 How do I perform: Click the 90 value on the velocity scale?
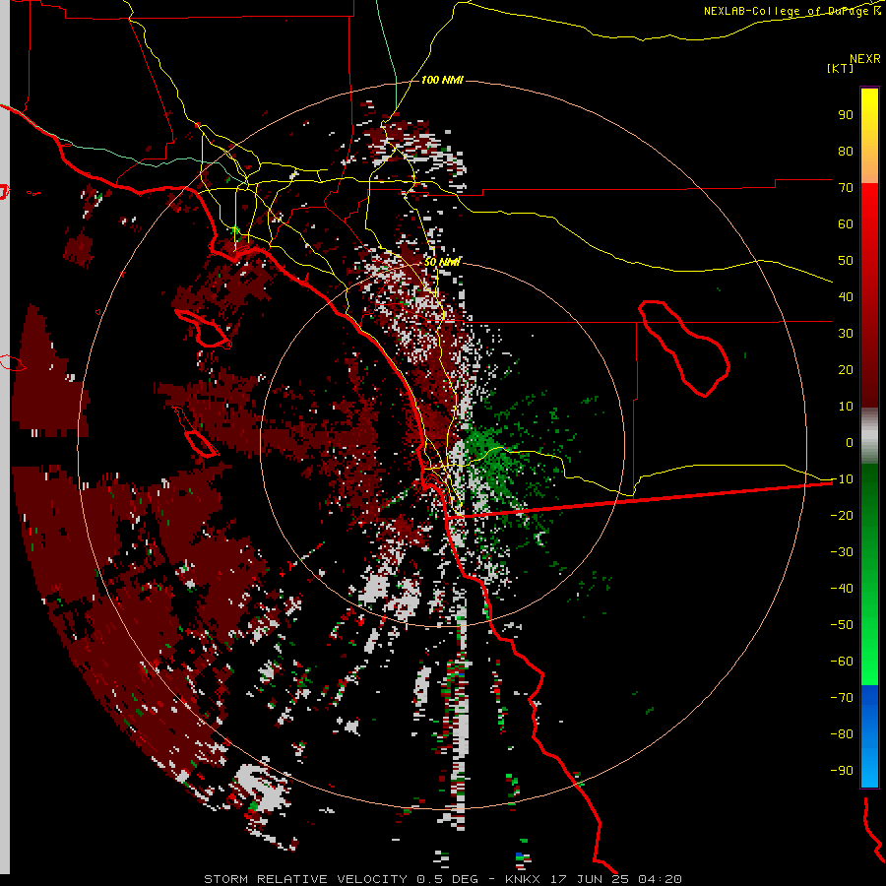pyautogui.click(x=846, y=115)
